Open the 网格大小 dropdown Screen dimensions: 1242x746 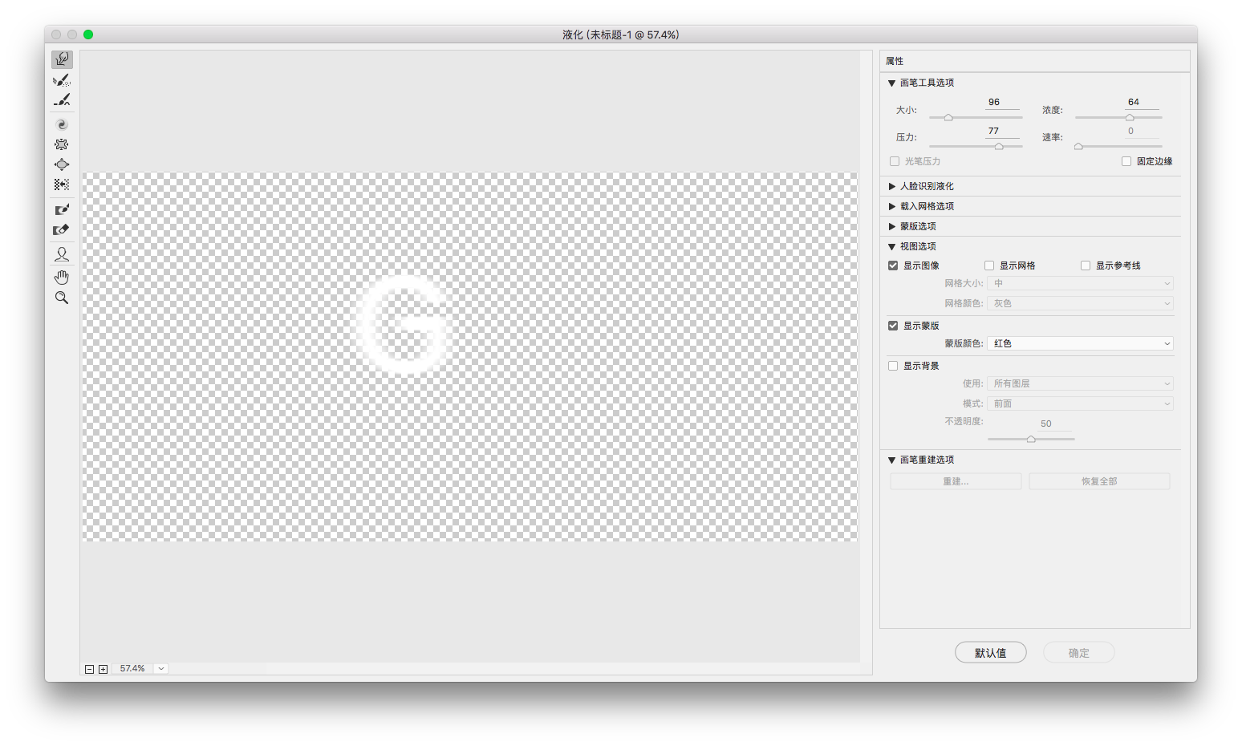pyautogui.click(x=1080, y=283)
